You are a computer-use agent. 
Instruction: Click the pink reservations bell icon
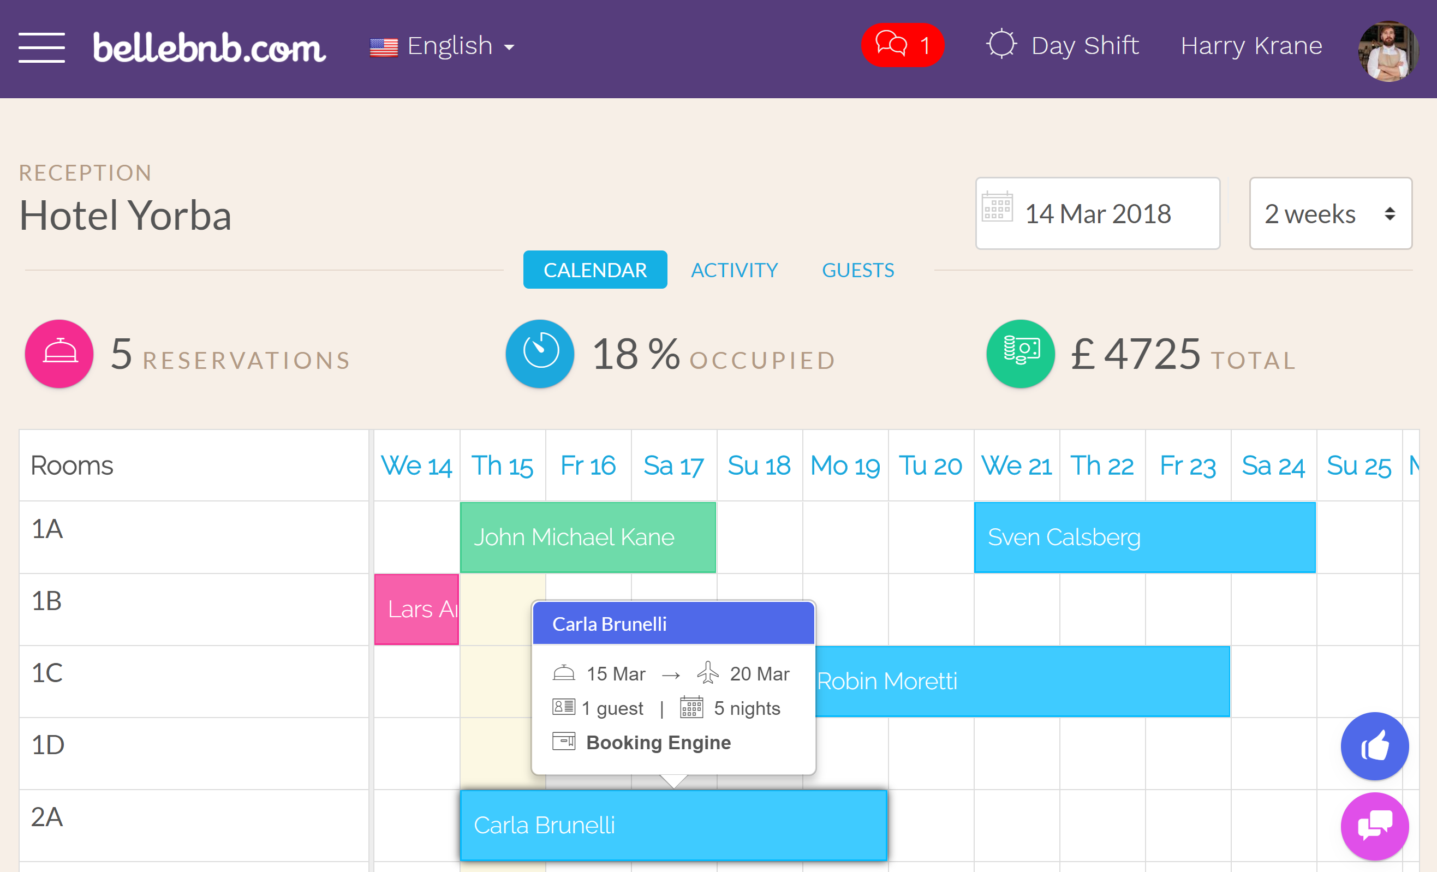pyautogui.click(x=59, y=354)
